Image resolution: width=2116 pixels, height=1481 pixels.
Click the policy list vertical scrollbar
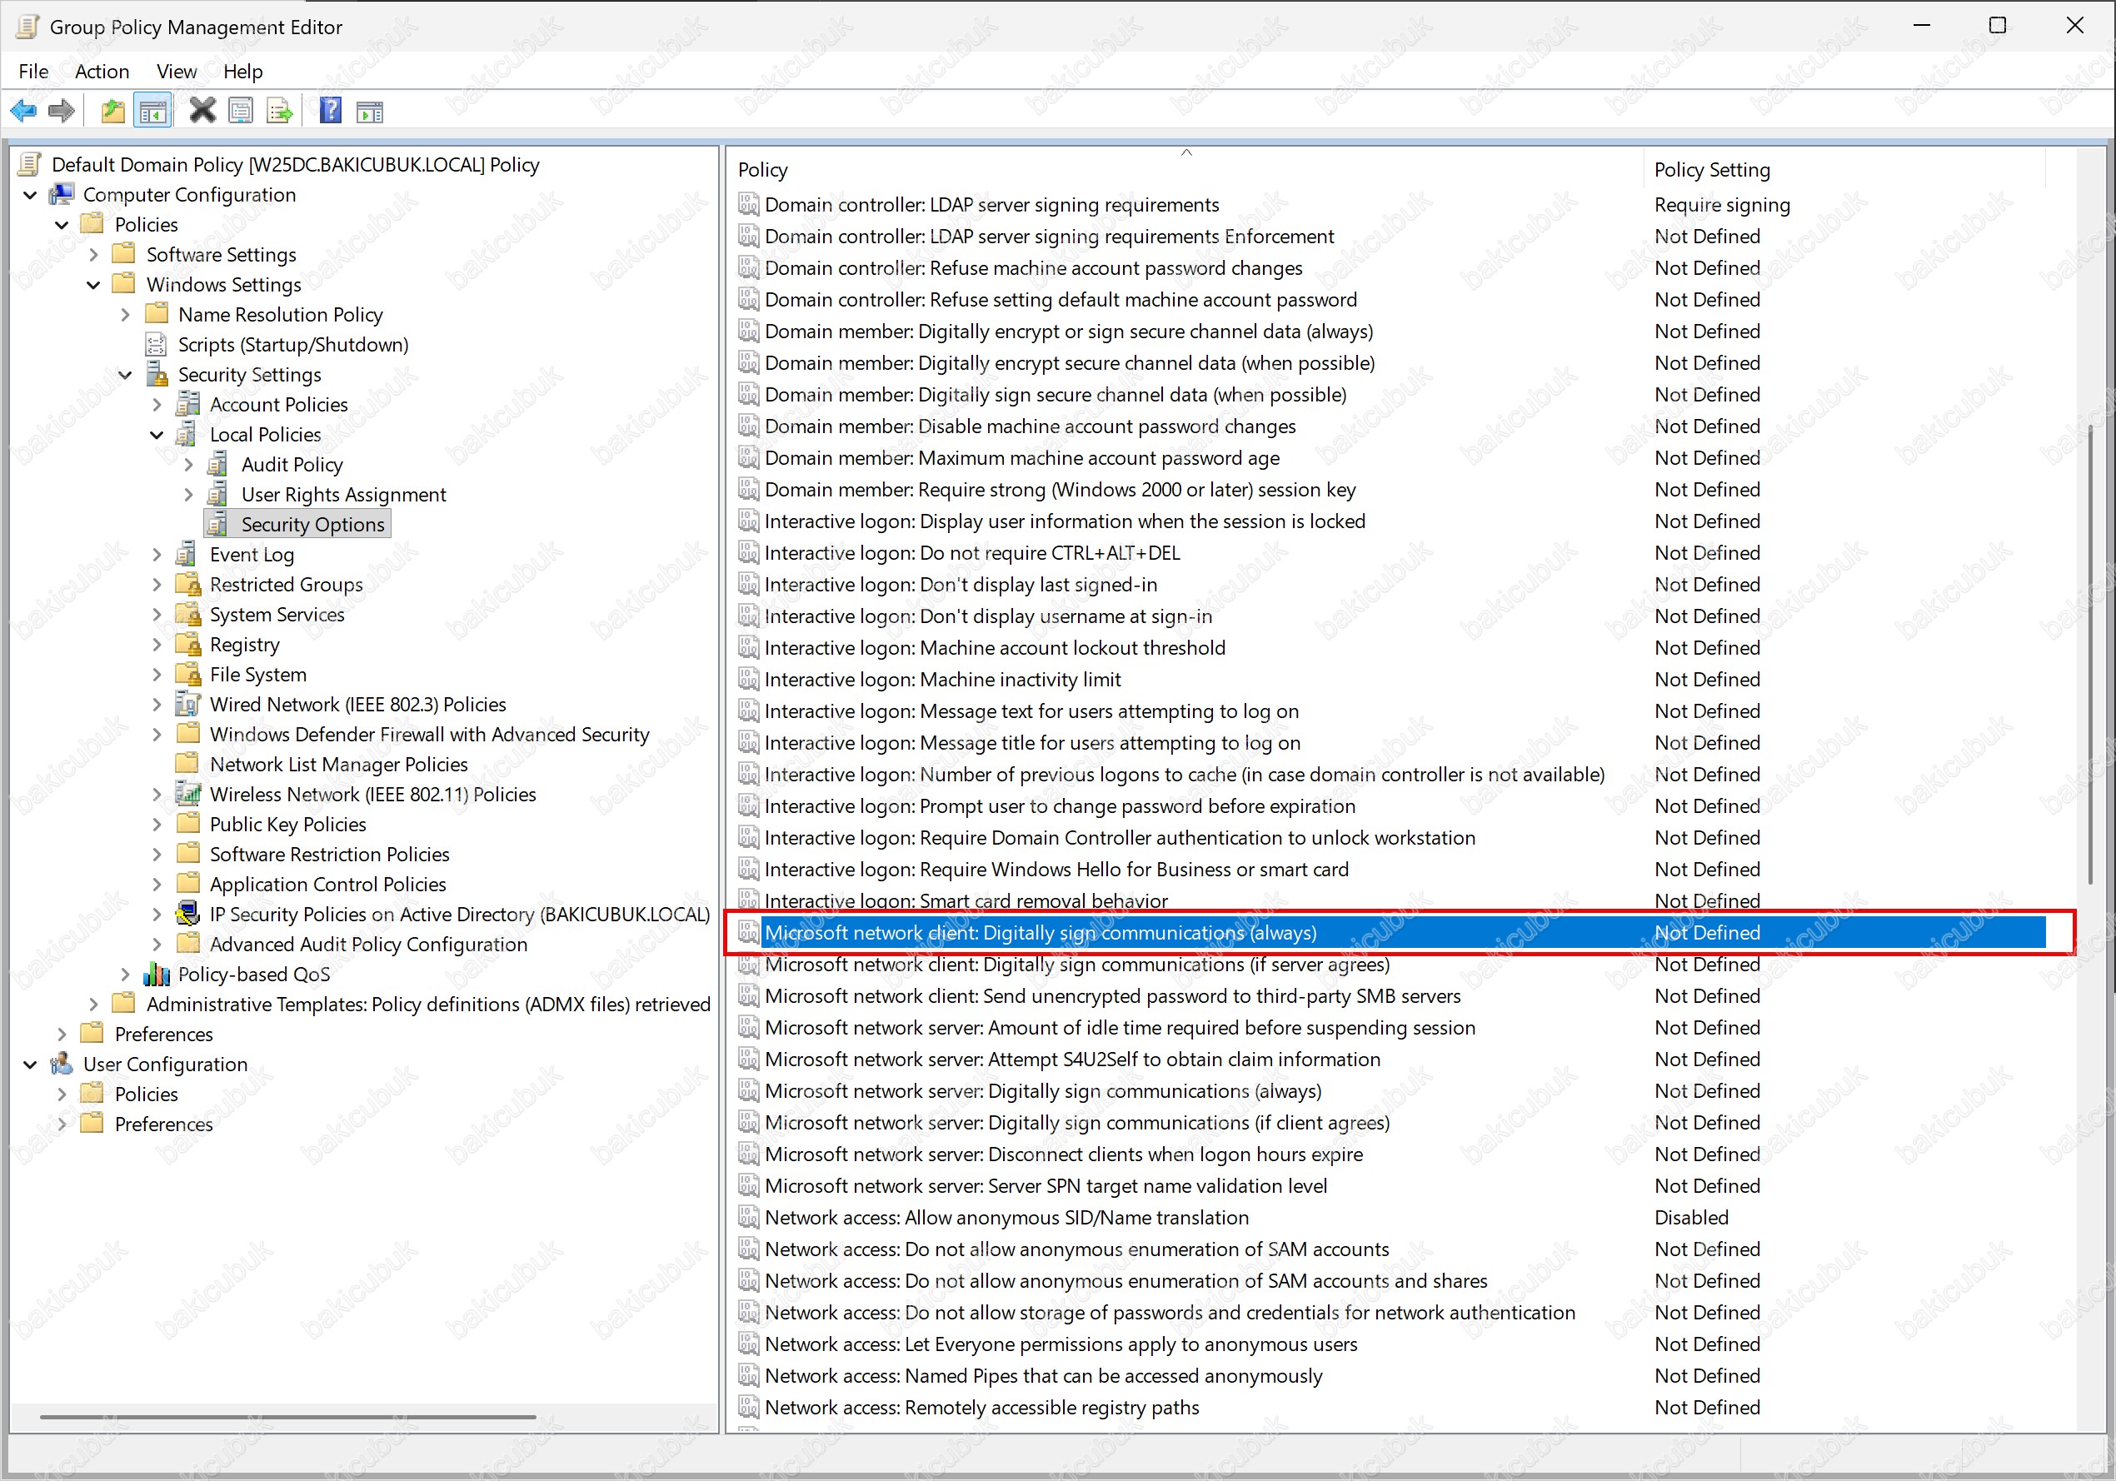click(x=2089, y=655)
